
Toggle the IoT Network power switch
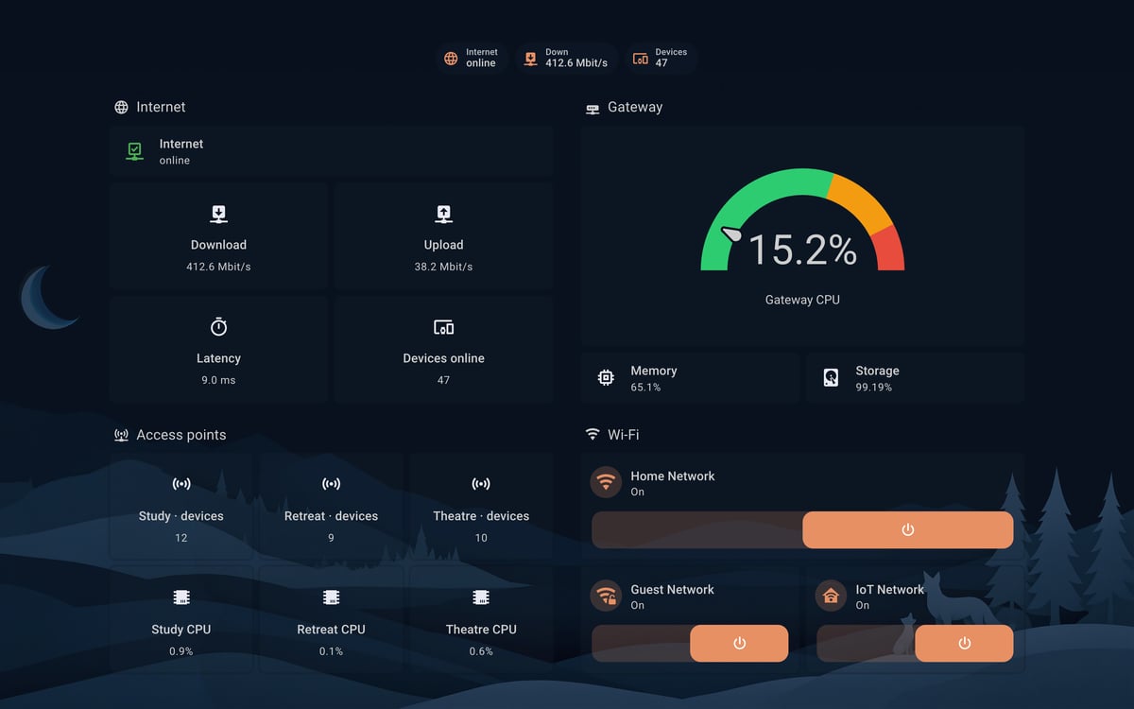pos(915,644)
